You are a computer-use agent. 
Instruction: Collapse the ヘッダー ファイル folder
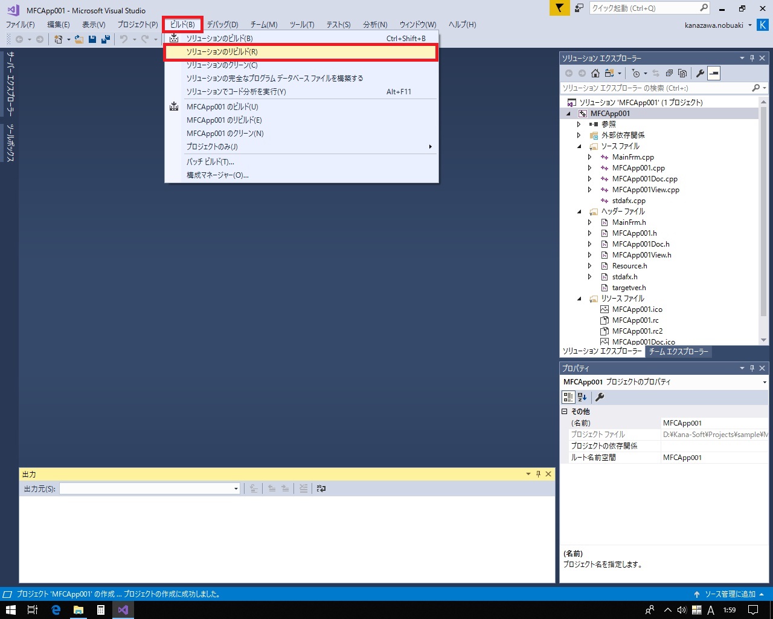[x=579, y=212]
